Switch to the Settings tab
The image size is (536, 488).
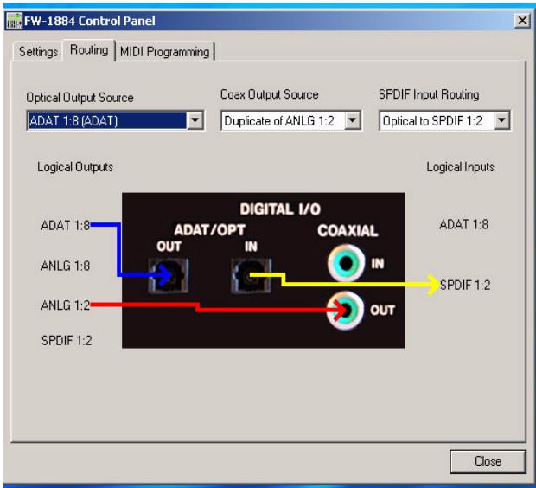(x=38, y=52)
